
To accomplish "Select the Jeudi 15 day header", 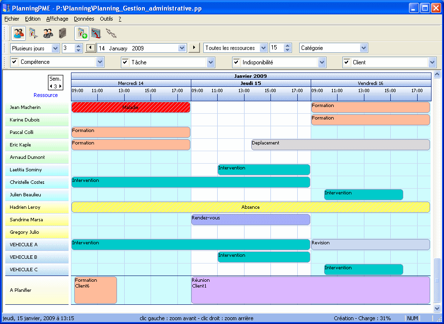I will (251, 83).
